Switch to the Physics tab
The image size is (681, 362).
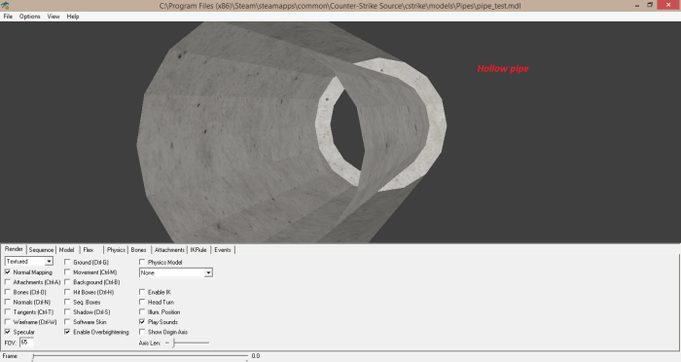tap(116, 250)
